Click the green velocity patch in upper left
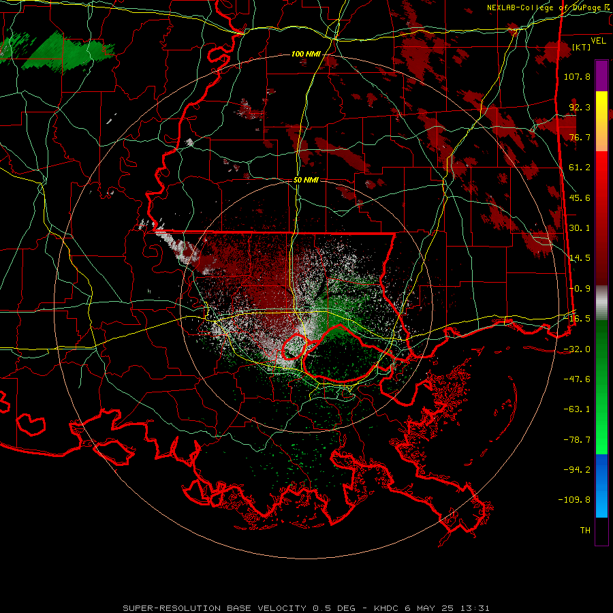This screenshot has width=613, height=613. point(68,52)
